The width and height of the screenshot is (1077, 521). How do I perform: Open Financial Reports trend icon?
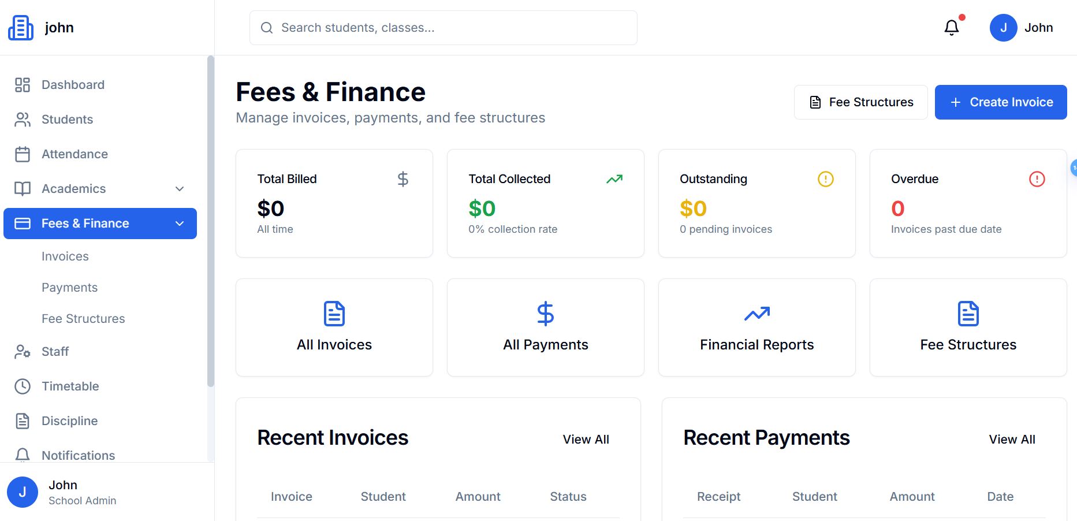756,314
